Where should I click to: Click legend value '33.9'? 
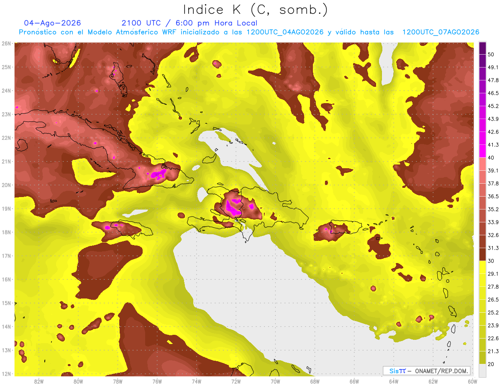pos(493,222)
